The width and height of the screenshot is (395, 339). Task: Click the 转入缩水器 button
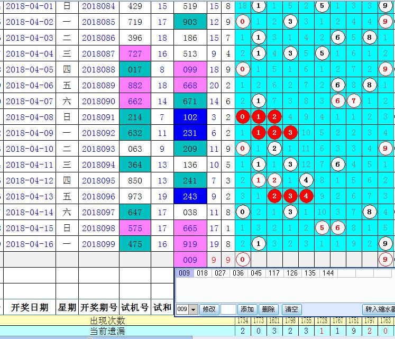point(379,309)
